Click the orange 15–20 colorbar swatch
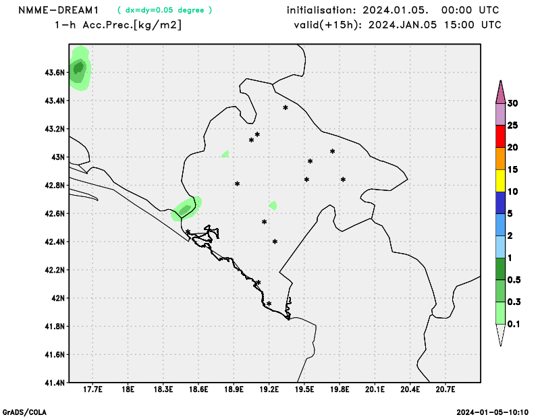The height and width of the screenshot is (417, 540). (500, 159)
